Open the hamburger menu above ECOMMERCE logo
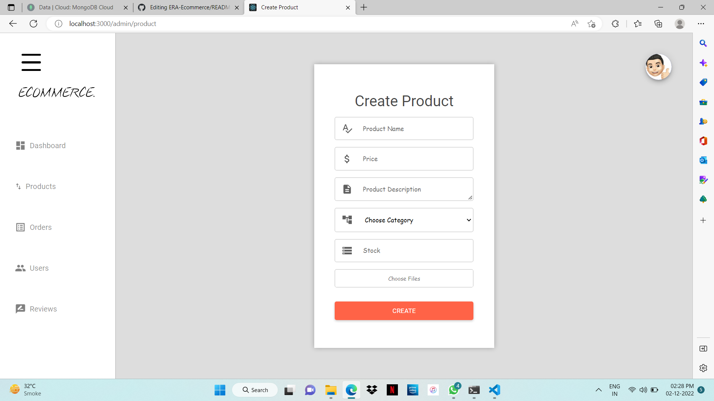This screenshot has width=714, height=401. [x=31, y=62]
